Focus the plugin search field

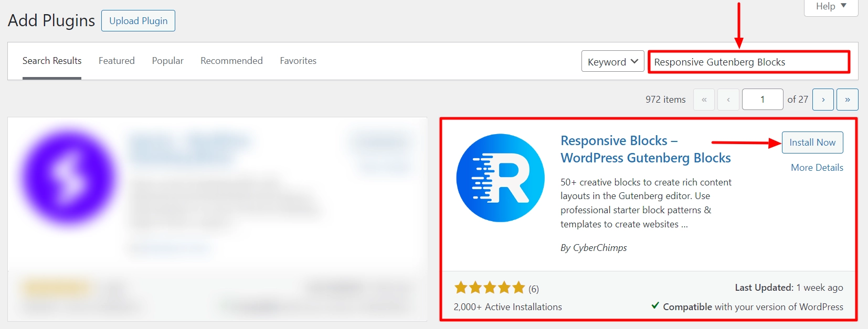pos(749,62)
